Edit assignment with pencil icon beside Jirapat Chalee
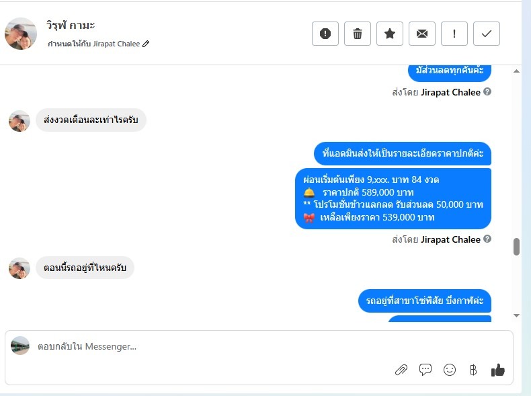 tap(146, 44)
